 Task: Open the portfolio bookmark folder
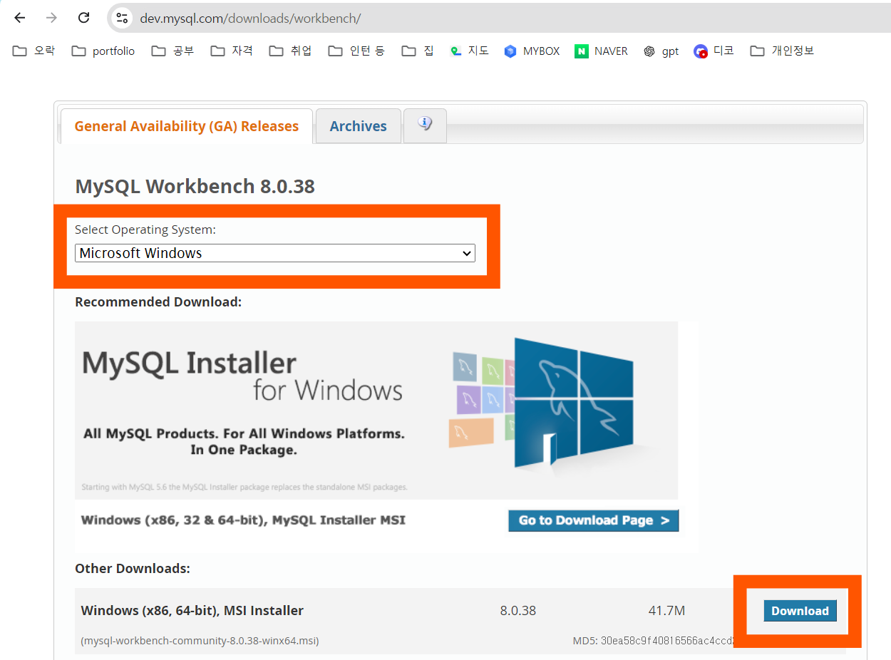click(x=103, y=51)
